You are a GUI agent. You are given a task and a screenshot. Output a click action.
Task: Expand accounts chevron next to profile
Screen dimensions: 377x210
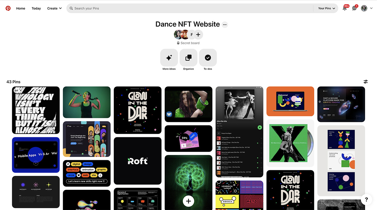[x=371, y=8]
